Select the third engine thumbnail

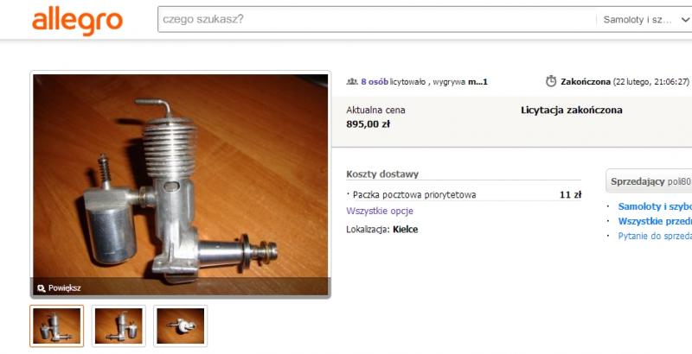pos(180,326)
